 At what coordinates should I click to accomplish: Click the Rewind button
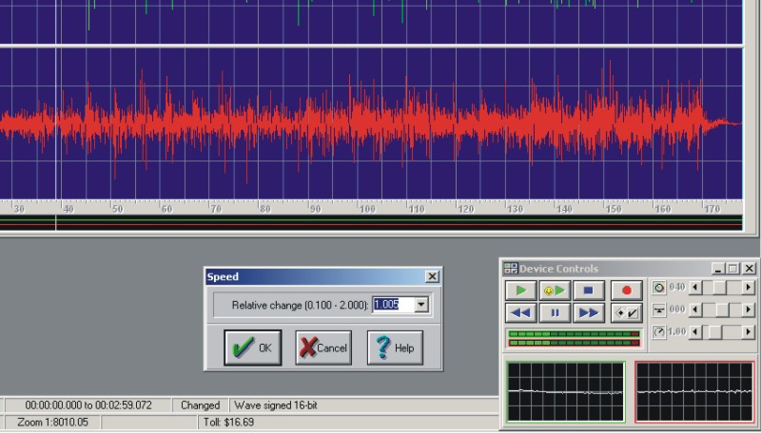[520, 313]
